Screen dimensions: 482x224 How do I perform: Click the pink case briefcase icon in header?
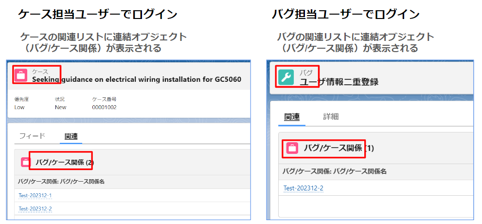pos(22,75)
